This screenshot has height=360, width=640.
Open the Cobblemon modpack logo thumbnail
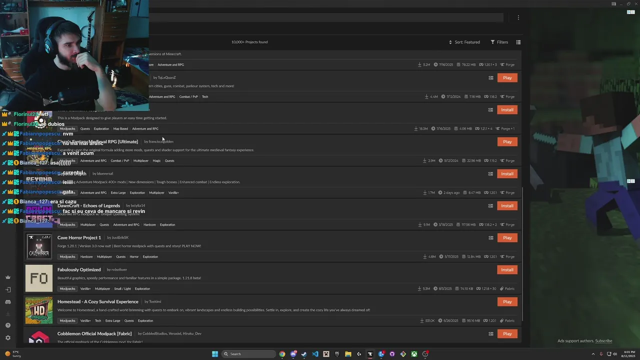point(39,337)
